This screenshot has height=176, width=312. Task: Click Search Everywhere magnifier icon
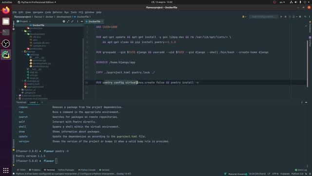coord(305,17)
